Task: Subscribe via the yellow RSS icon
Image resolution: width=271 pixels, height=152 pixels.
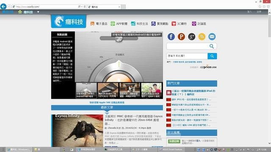Action: tap(202, 37)
